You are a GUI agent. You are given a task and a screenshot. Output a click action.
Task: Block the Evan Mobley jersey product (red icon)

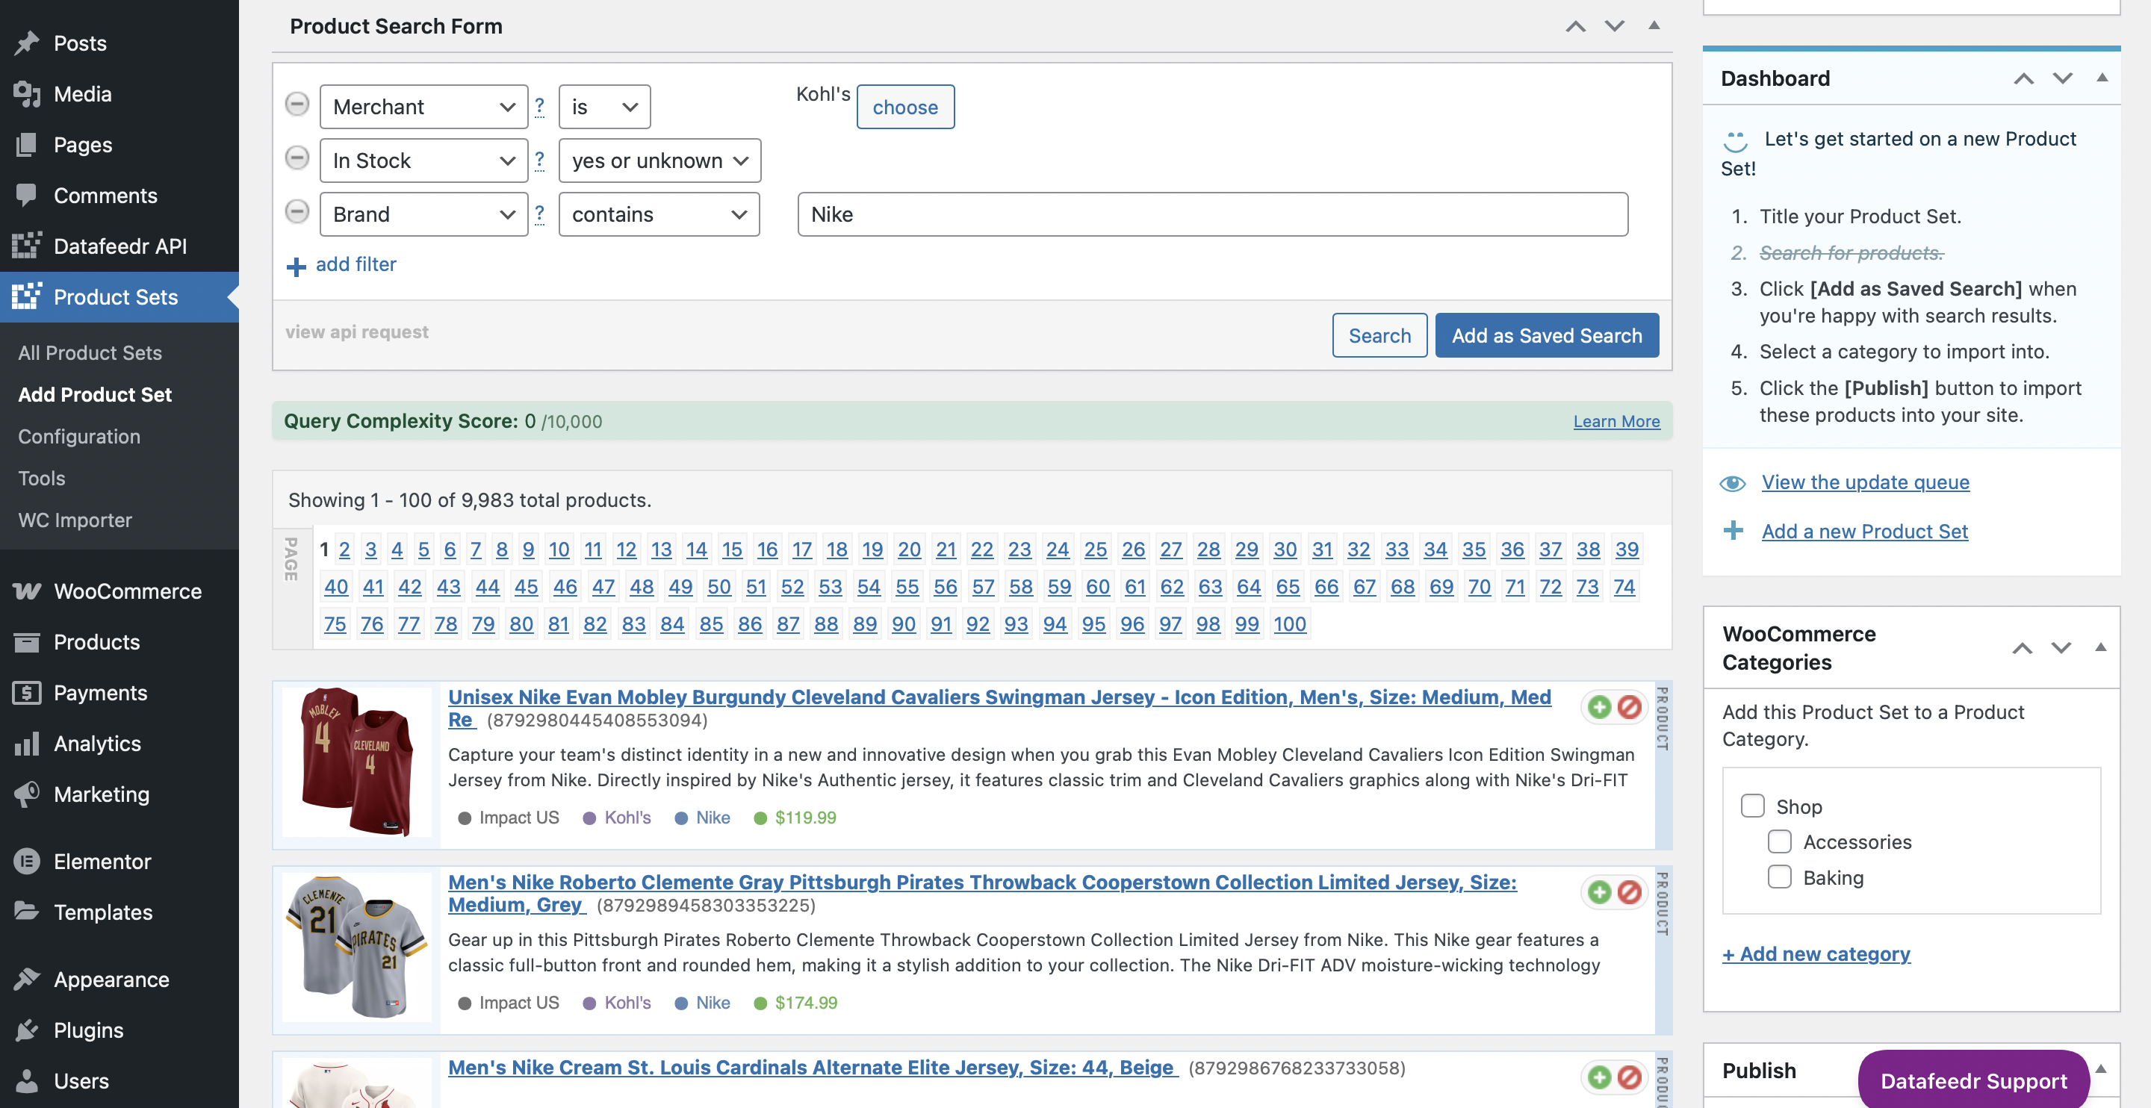tap(1629, 707)
